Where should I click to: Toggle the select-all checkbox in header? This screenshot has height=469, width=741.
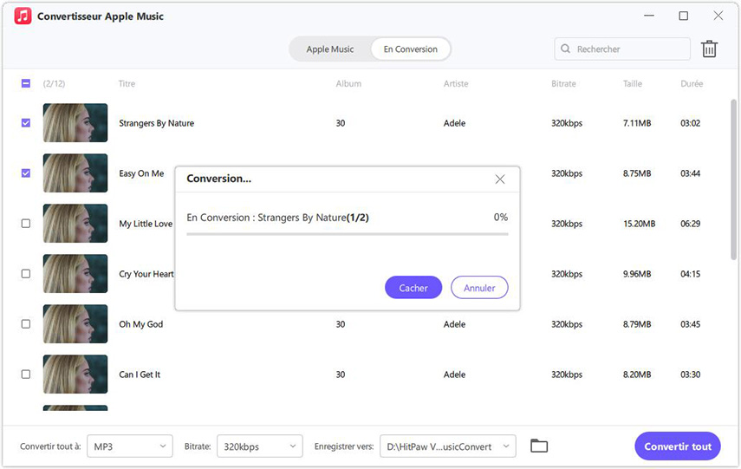click(x=26, y=84)
